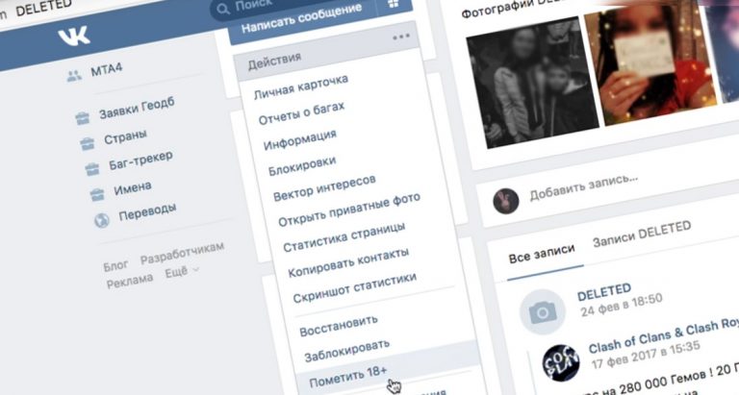Open the first black-and-white photo thumbnail
739x395 pixels.
[x=532, y=83]
